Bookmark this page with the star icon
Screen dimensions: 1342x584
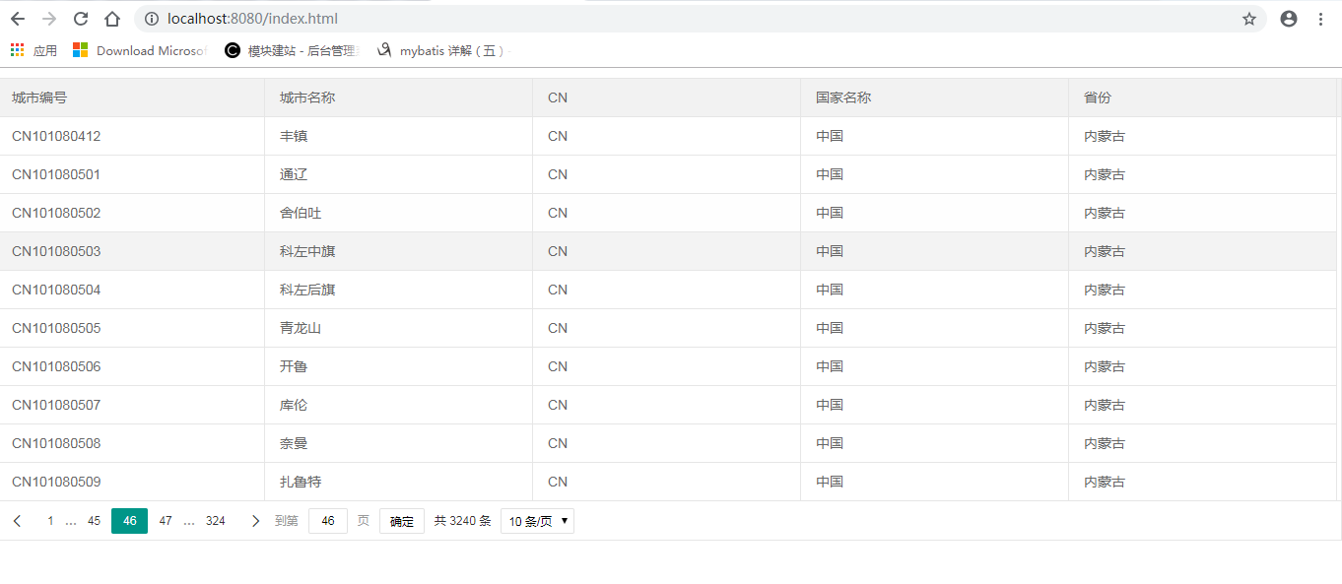[1249, 19]
